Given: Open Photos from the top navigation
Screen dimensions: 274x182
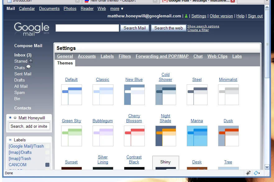Looking at the screenshot, I should pos(70,9).
